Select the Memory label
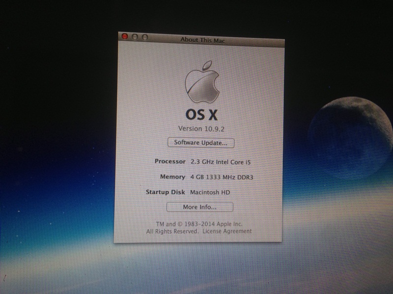The height and width of the screenshot is (294, 393). point(172,176)
